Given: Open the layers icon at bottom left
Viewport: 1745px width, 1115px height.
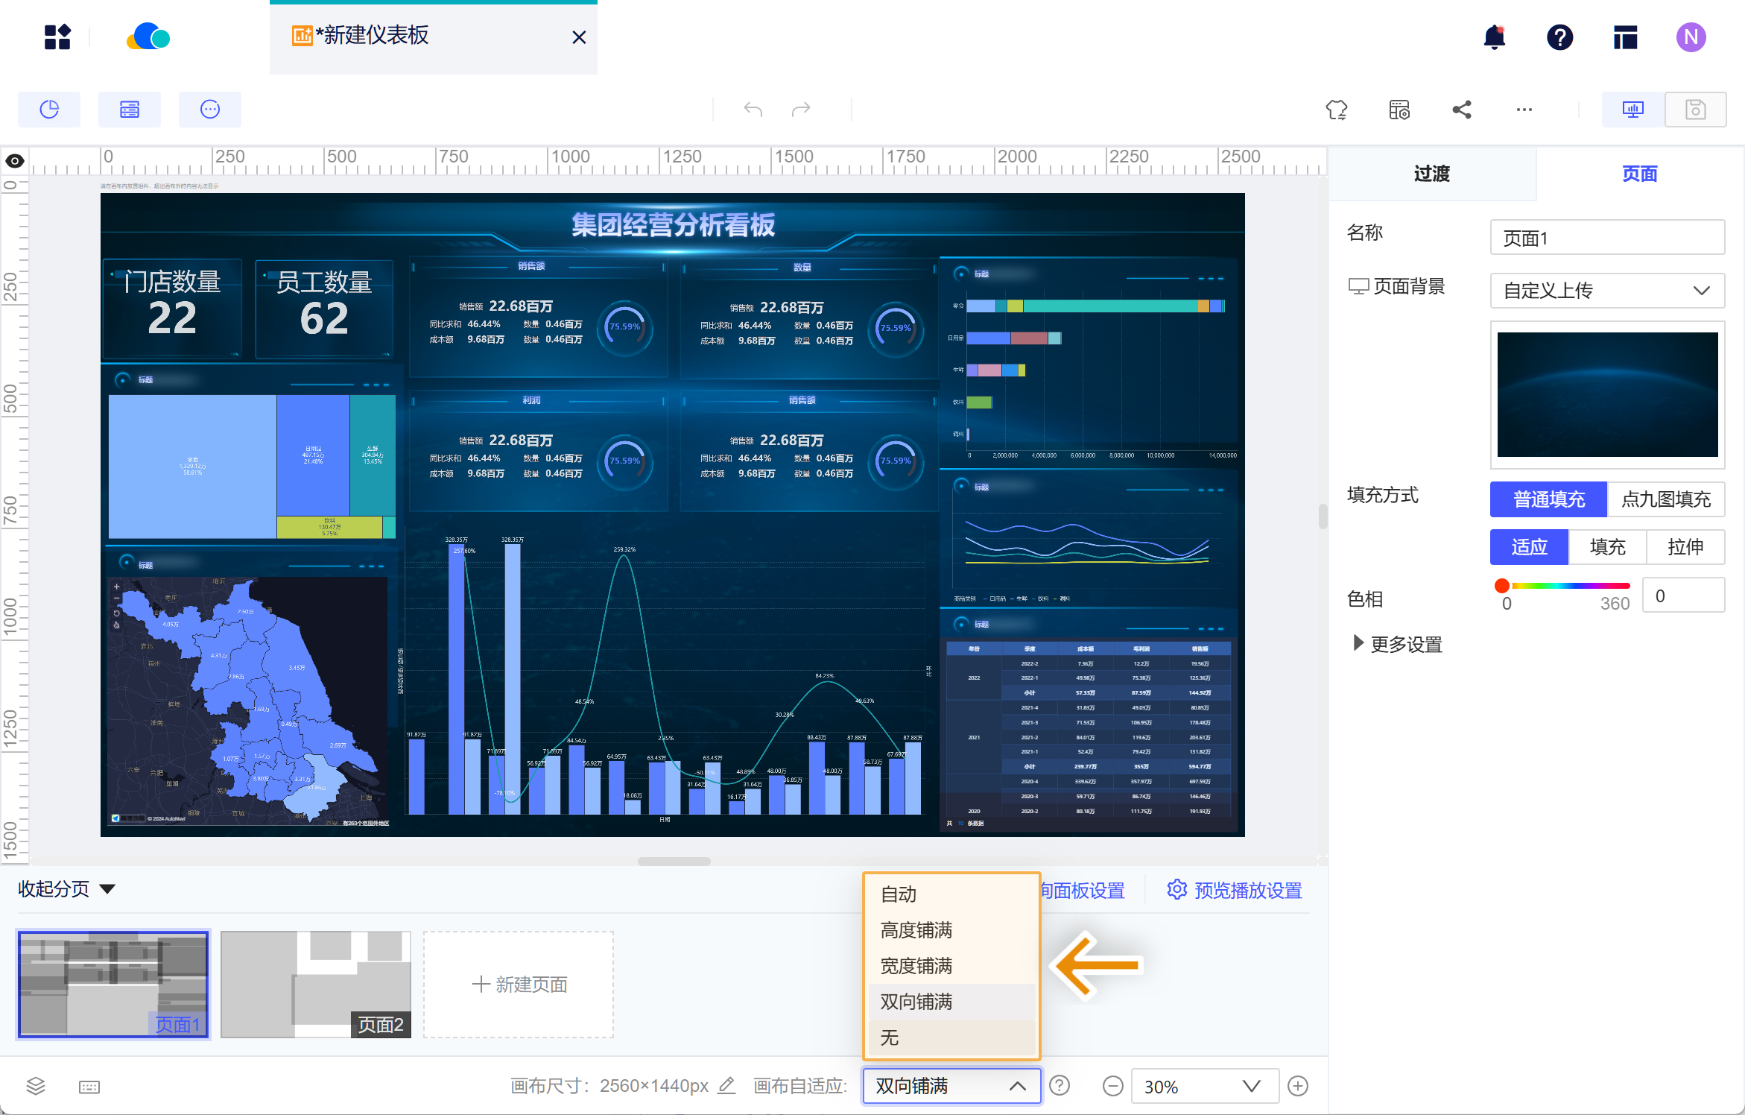Looking at the screenshot, I should click(36, 1086).
